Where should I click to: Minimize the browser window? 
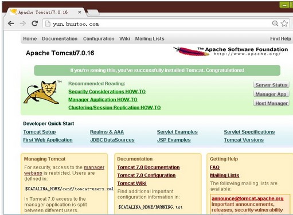[x=284, y=5]
